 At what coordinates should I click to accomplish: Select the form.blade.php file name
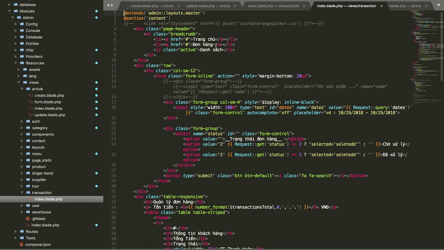(x=48, y=102)
